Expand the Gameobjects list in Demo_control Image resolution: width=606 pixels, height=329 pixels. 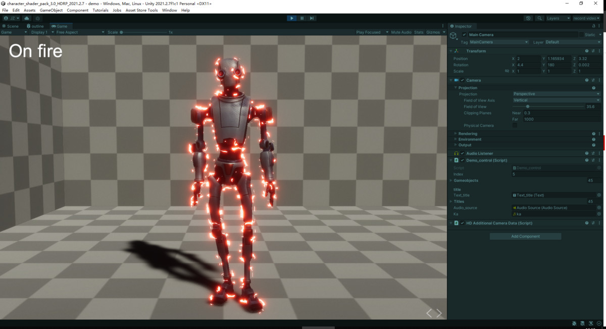click(x=451, y=180)
